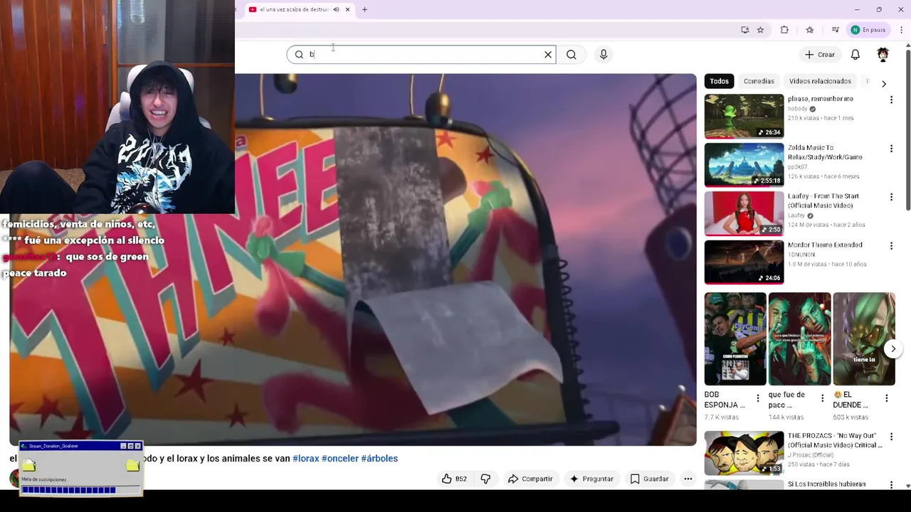
Task: Click the magnifier search button
Action: (x=571, y=54)
